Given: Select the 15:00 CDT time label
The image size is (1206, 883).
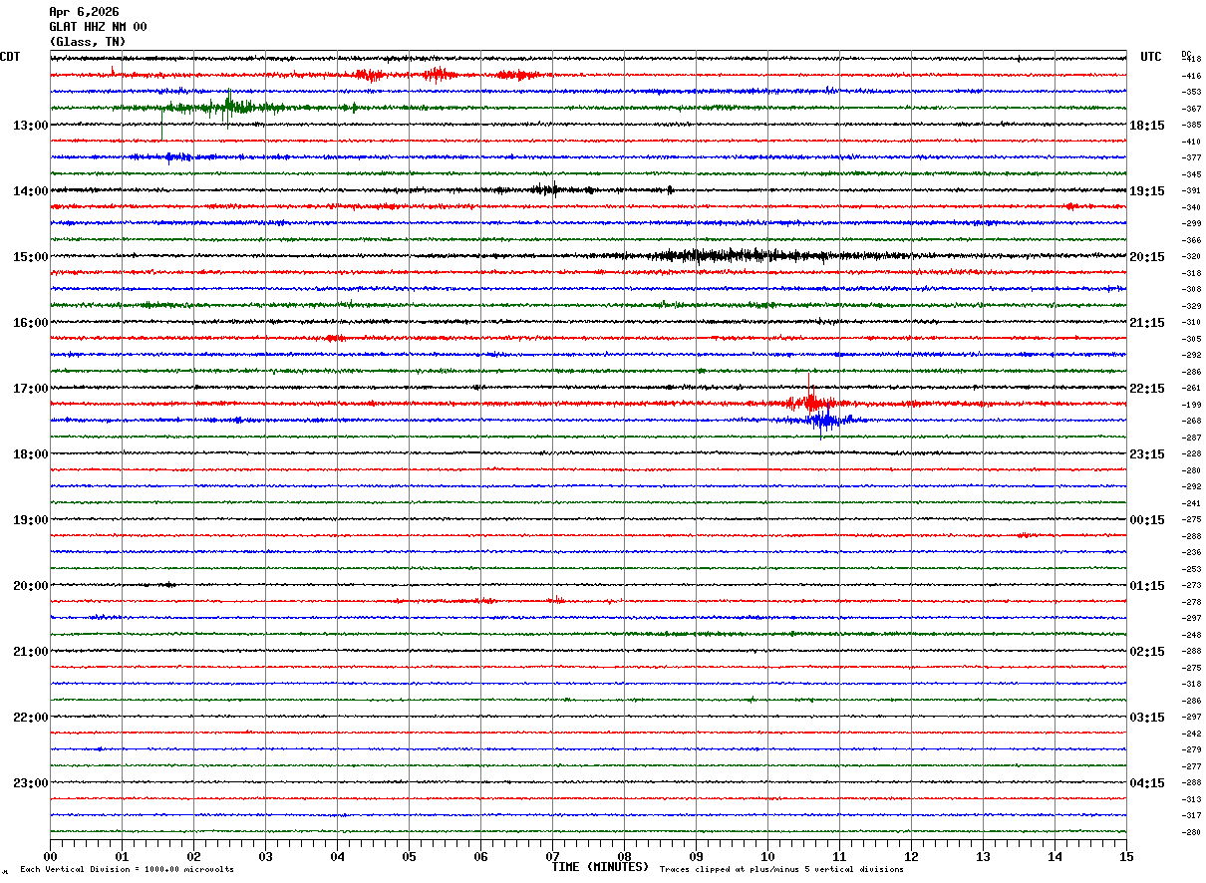Looking at the screenshot, I should 31,257.
